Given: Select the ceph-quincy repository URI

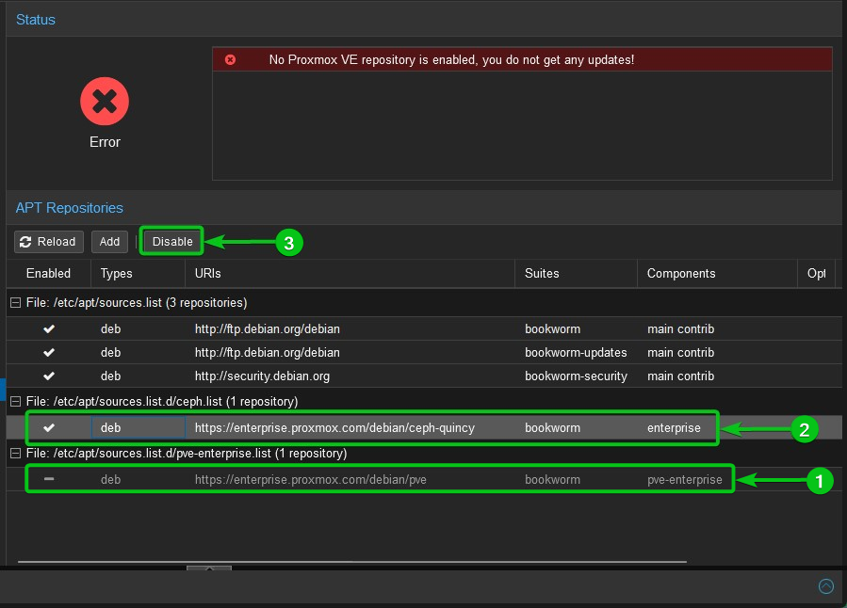Looking at the screenshot, I should pyautogui.click(x=334, y=428).
